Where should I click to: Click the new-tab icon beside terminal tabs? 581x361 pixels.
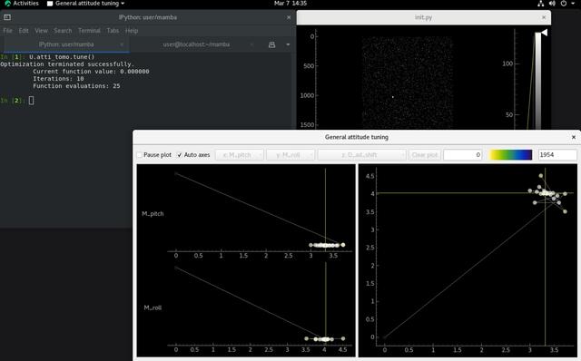271,44
